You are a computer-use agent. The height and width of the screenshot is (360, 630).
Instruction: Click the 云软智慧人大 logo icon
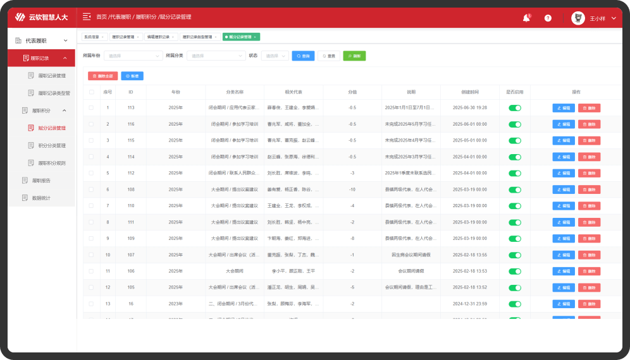coord(21,17)
